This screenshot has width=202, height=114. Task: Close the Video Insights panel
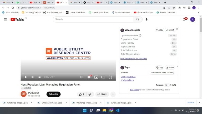[177, 29]
